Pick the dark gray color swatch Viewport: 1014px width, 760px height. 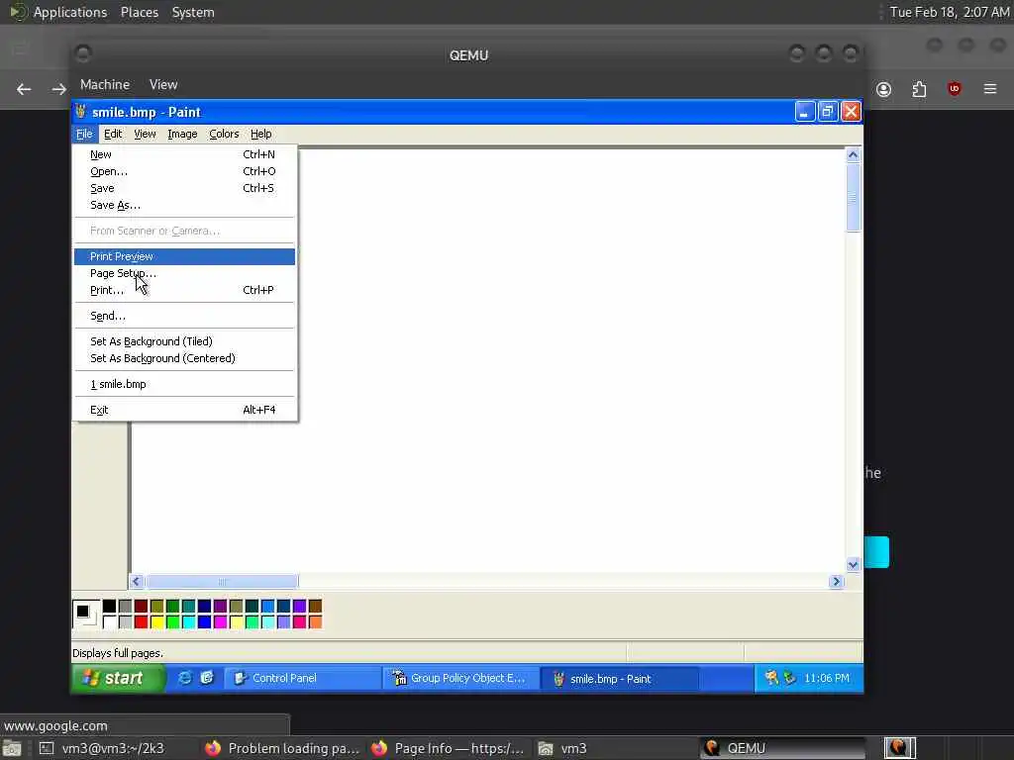(x=126, y=607)
